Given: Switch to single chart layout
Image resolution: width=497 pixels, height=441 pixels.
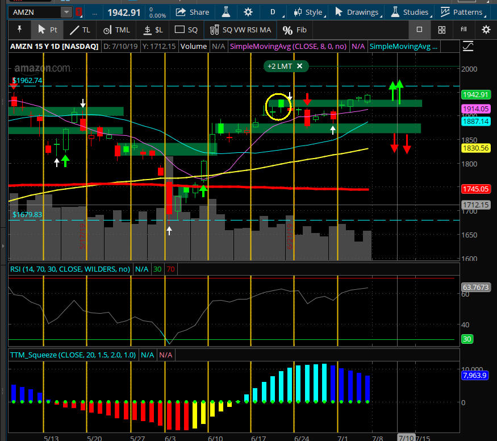Looking at the screenshot, I should click(x=420, y=30).
